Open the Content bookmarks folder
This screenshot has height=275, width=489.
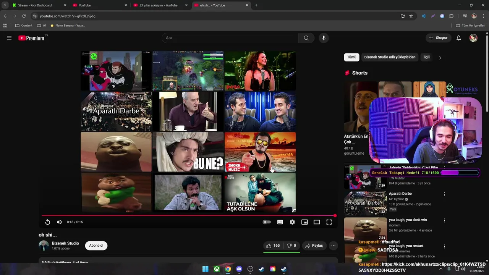point(24,26)
